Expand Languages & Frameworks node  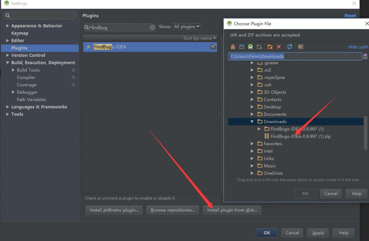tap(7, 106)
